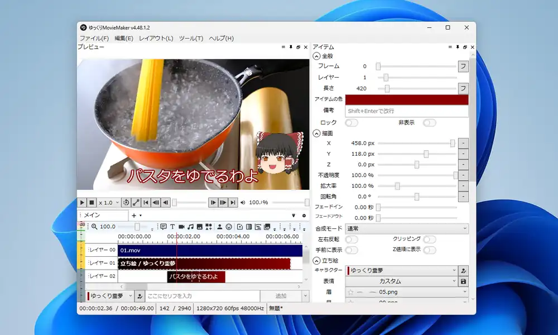Viewport: 558px width, 335px height.
Task: Add a text item to the timeline
Action: (172, 227)
